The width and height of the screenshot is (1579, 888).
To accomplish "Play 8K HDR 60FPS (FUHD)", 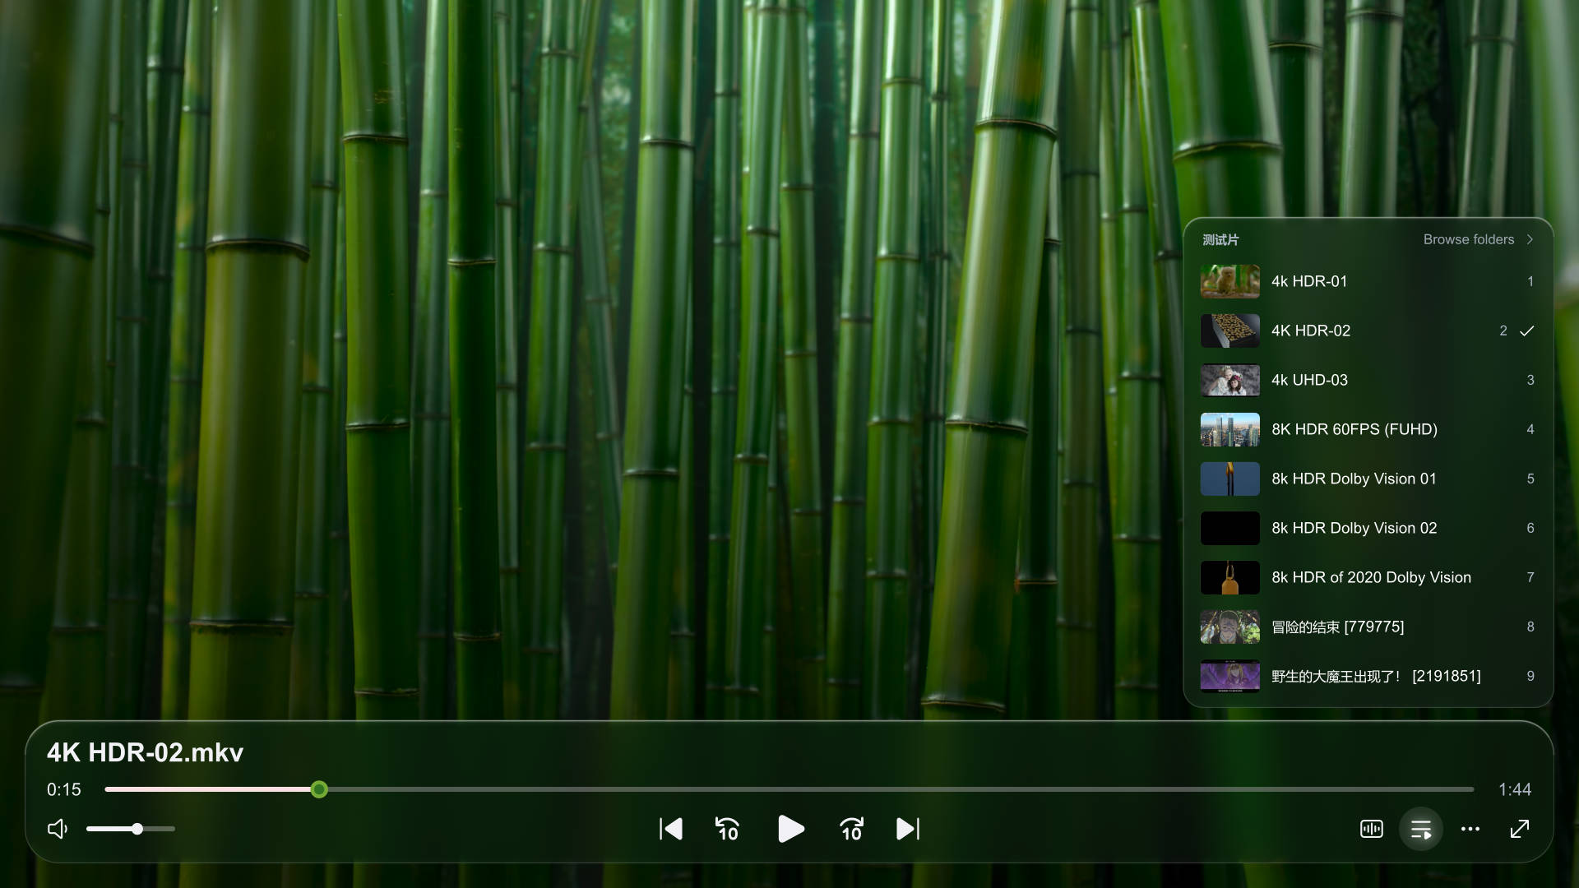I will point(1368,429).
